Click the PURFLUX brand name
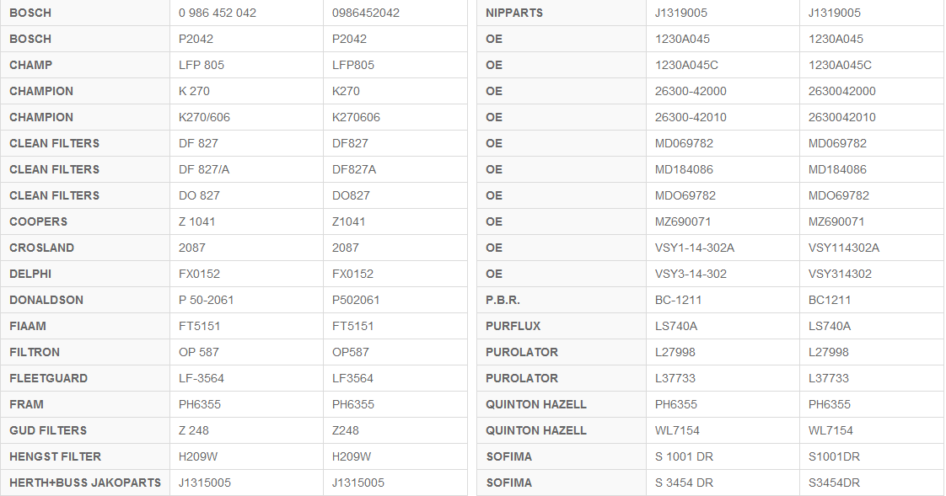946x496 pixels. pyautogui.click(x=513, y=326)
